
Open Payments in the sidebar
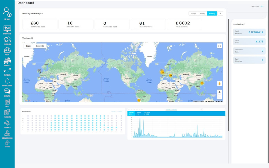(7, 113)
